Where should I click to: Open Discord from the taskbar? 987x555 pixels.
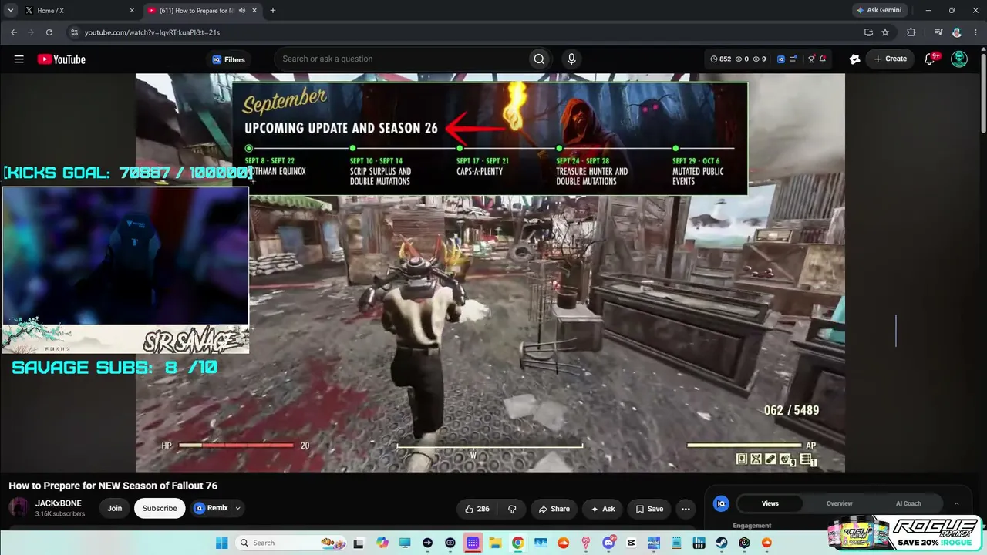(x=609, y=543)
